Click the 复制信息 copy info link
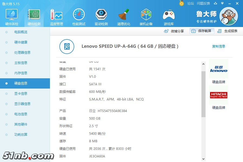 [x=218, y=46]
